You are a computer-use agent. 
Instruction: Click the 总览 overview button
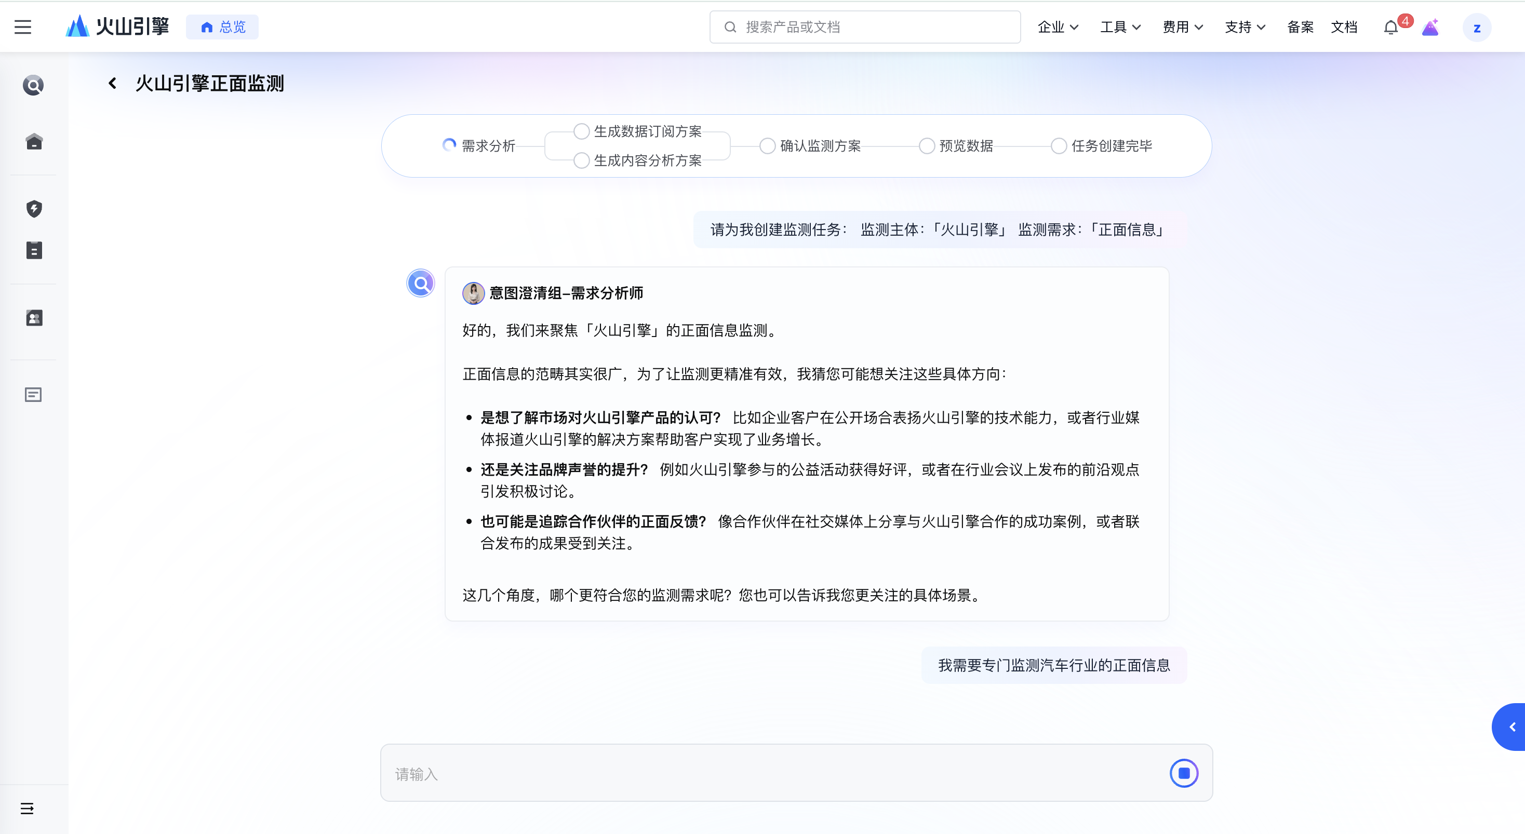[x=223, y=27]
